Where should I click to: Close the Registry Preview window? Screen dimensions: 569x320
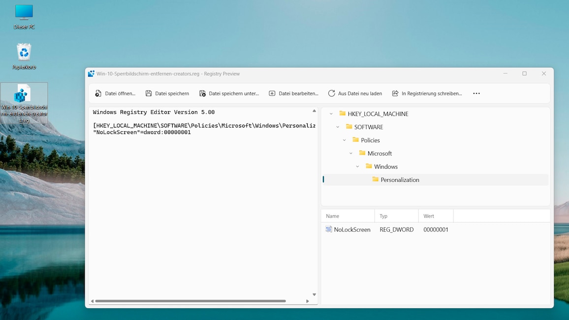pos(544,74)
